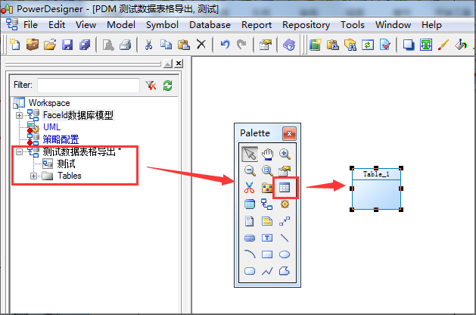Click the Properties toolbar icon
The height and width of the screenshot is (315, 476).
[x=266, y=45]
